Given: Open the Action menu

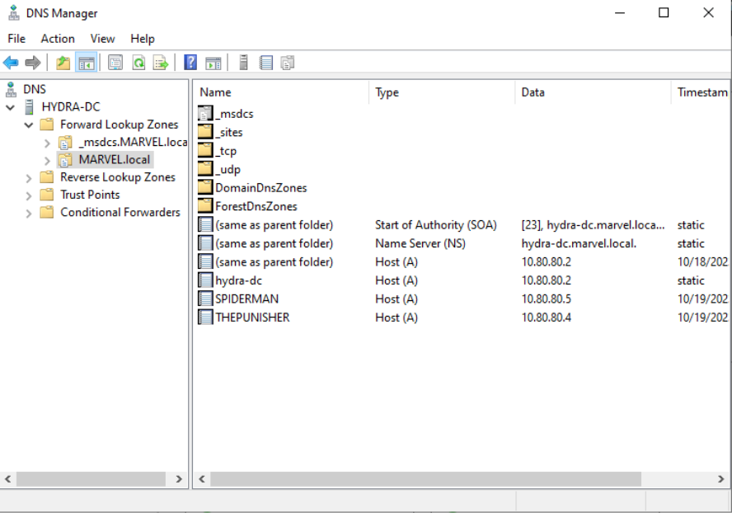Looking at the screenshot, I should click(58, 39).
